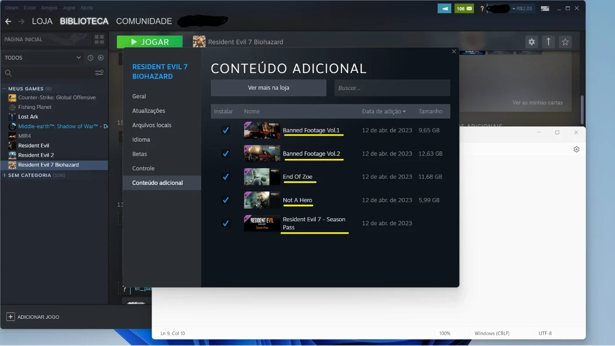Screen dimensions: 615x346
Task: Click the library search input field
Action: [x=53, y=73]
